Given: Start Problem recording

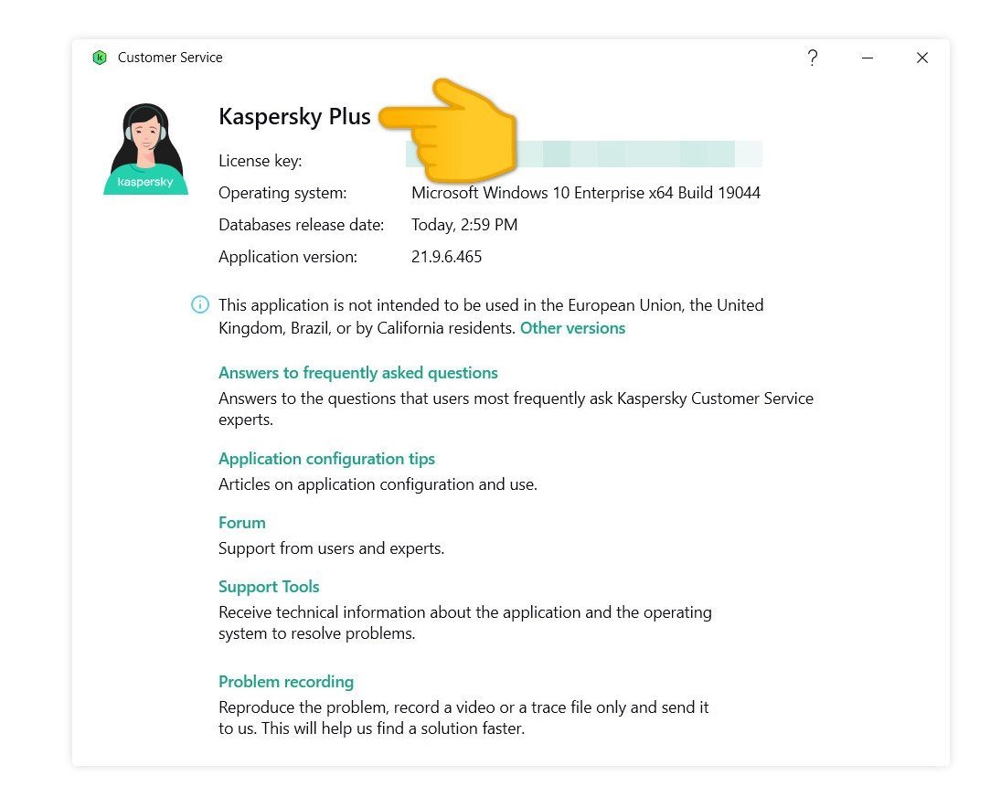Looking at the screenshot, I should (x=286, y=682).
